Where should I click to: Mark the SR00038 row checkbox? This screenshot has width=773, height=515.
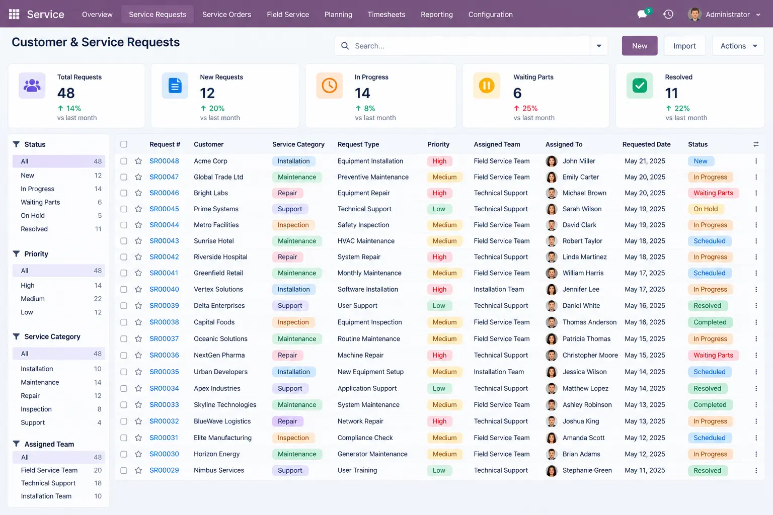[124, 322]
